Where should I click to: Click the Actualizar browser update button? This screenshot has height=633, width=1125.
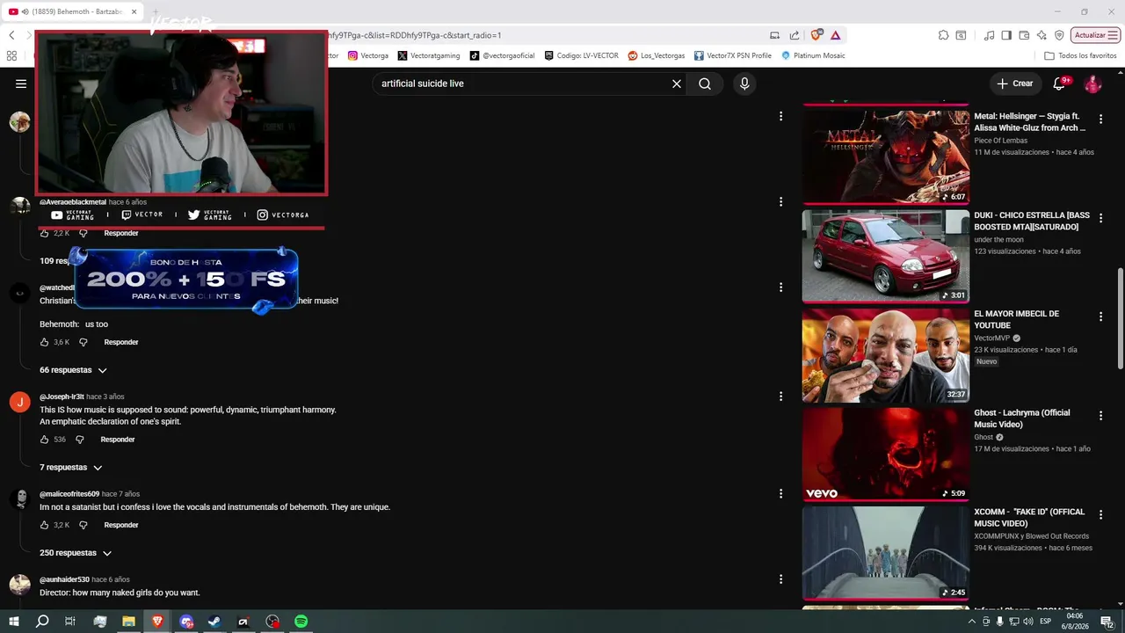coord(1095,35)
